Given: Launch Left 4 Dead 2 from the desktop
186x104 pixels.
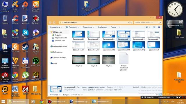Looking at the screenshot, I should [36, 76].
